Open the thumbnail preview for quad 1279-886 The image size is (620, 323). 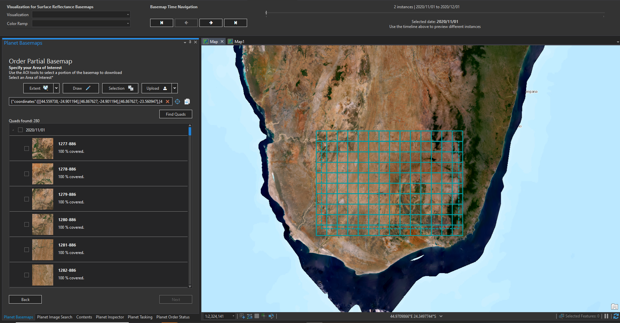click(42, 199)
